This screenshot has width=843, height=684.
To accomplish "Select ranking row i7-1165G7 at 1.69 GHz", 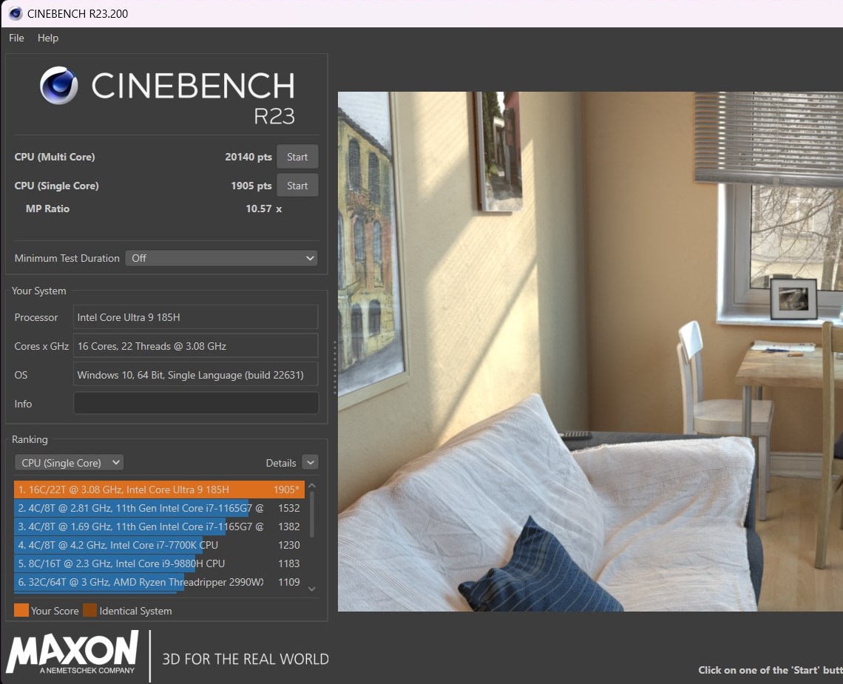I will [159, 526].
